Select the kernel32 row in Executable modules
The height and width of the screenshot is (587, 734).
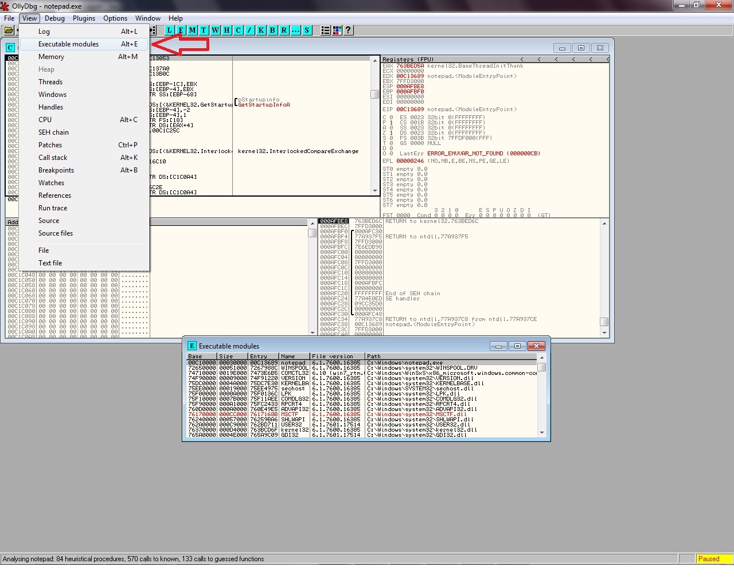click(x=294, y=429)
